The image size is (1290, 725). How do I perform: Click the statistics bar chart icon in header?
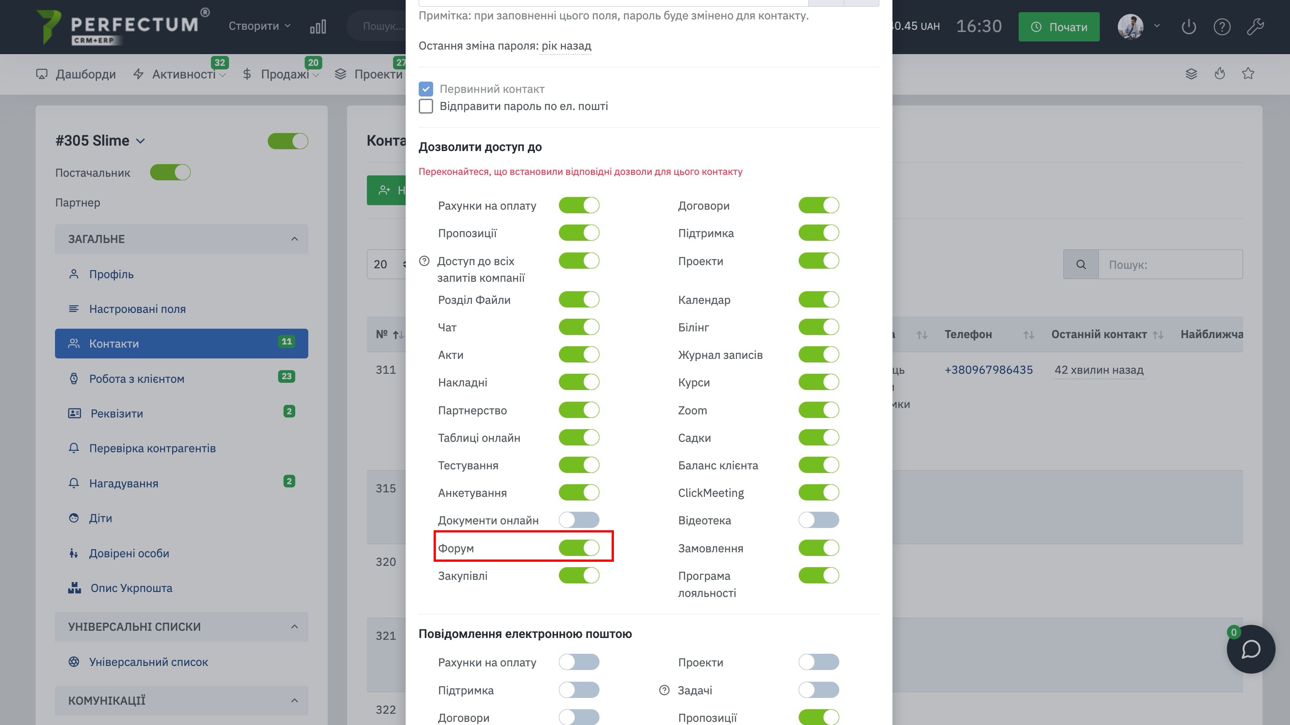[x=318, y=27]
